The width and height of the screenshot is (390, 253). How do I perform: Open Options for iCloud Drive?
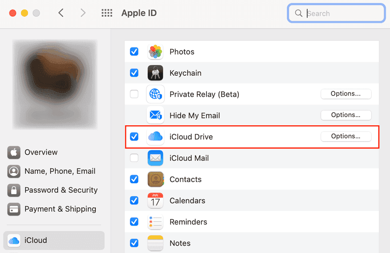click(x=346, y=136)
